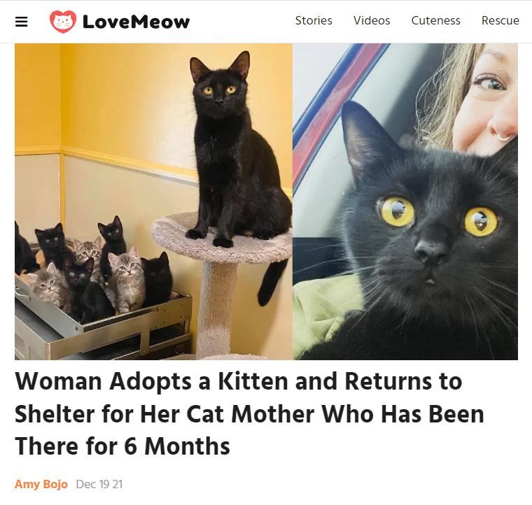Click the woman's gold nose ring
Screen dimensions: 532x505
click(504, 136)
